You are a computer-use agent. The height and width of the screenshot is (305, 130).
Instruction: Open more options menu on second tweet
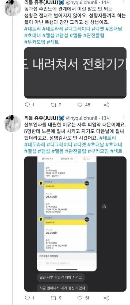124,117
